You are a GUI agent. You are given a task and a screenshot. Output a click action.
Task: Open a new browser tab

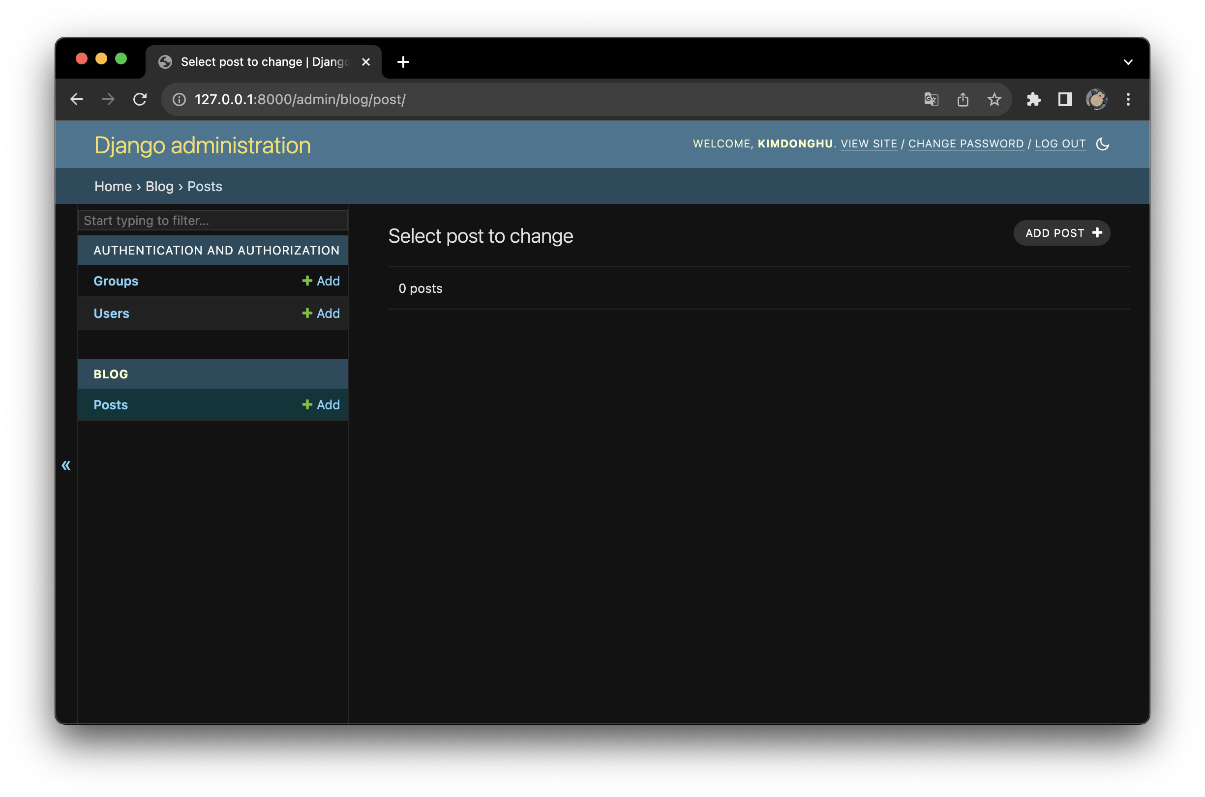click(403, 62)
